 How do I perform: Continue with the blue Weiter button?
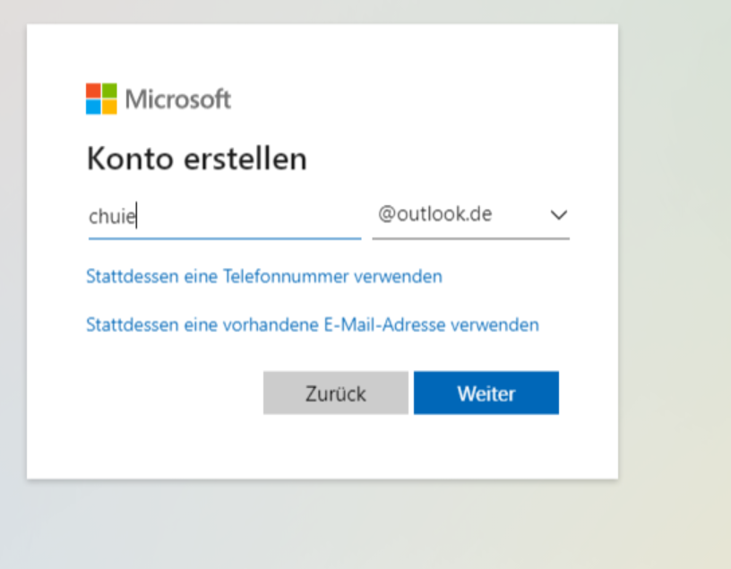pyautogui.click(x=486, y=392)
